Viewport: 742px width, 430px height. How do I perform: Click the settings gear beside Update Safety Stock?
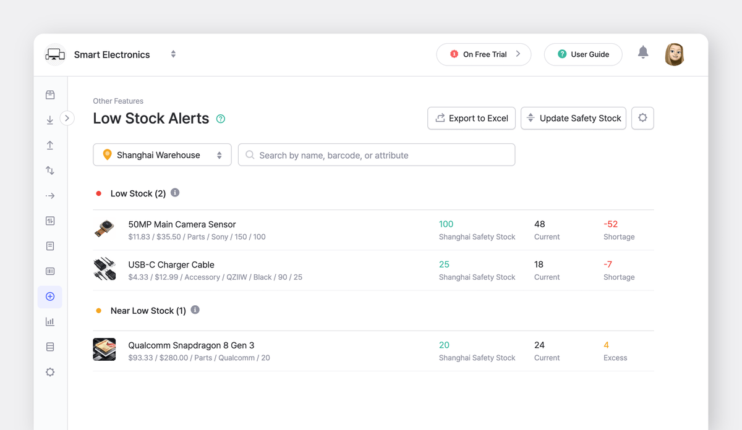click(642, 118)
